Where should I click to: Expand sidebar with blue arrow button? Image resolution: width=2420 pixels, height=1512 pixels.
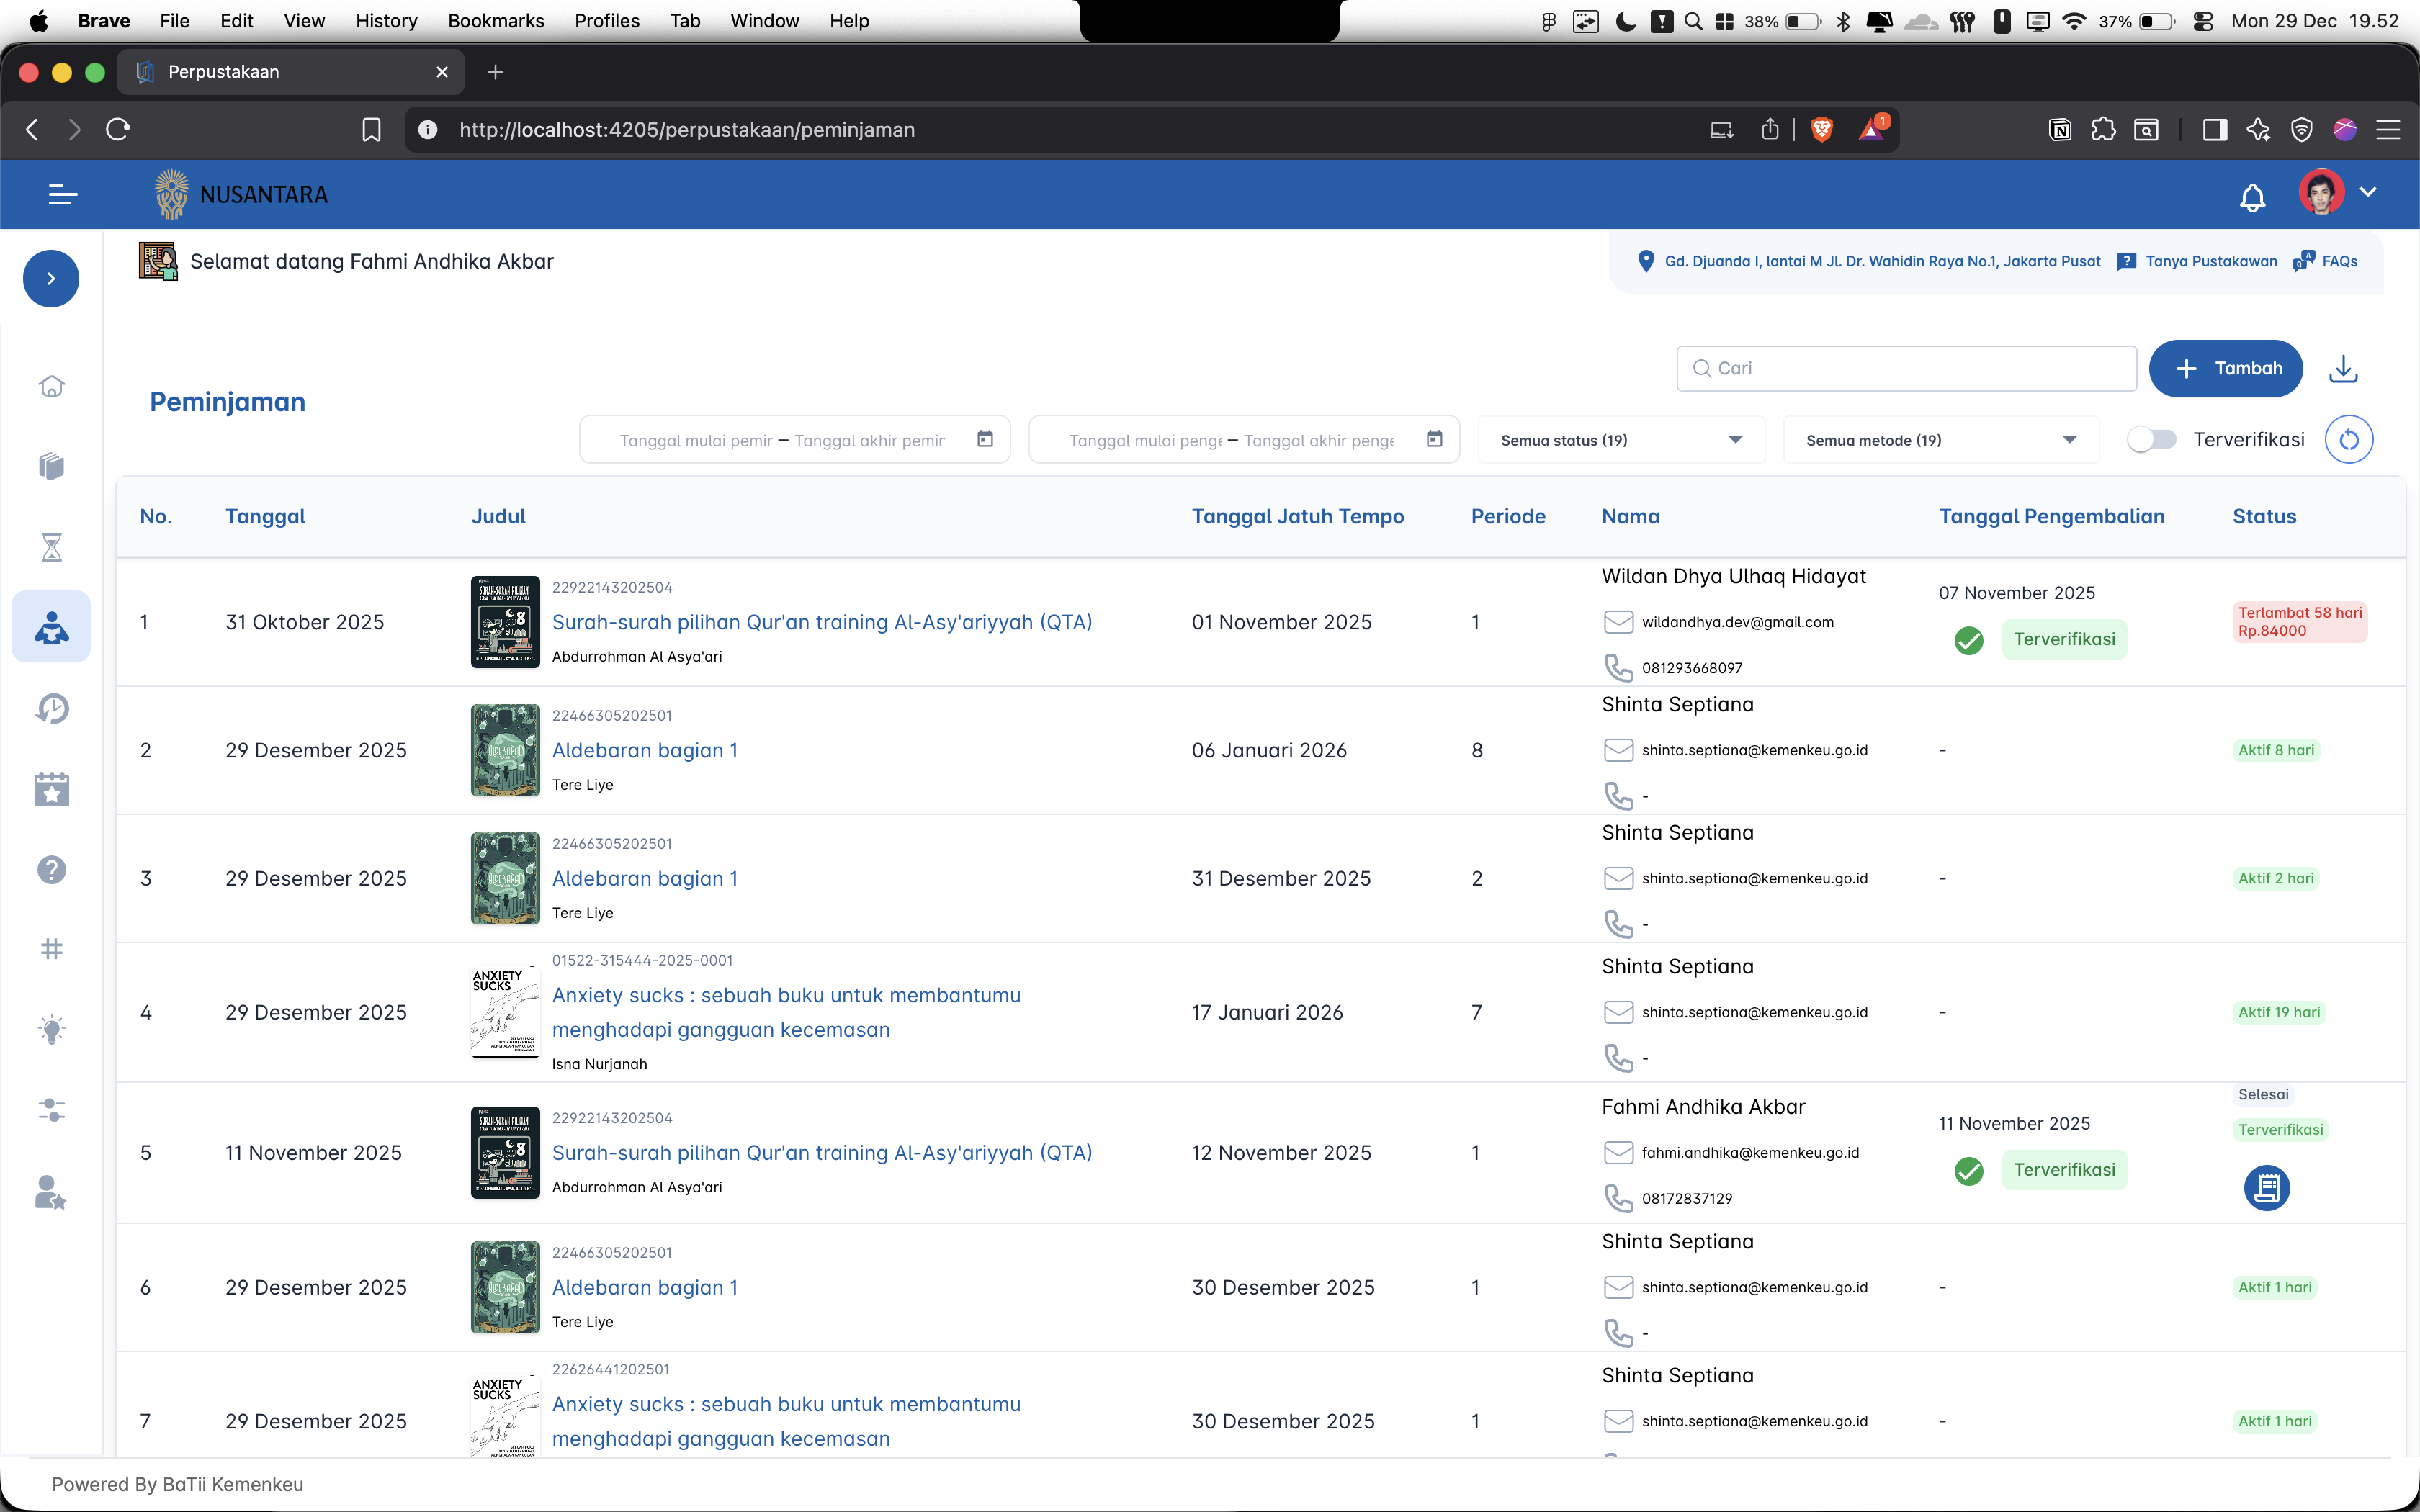click(51, 278)
